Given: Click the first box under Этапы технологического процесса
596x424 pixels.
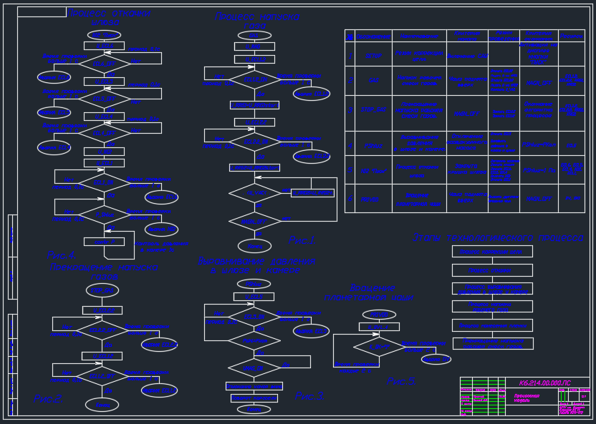Looking at the screenshot, I should [x=491, y=252].
